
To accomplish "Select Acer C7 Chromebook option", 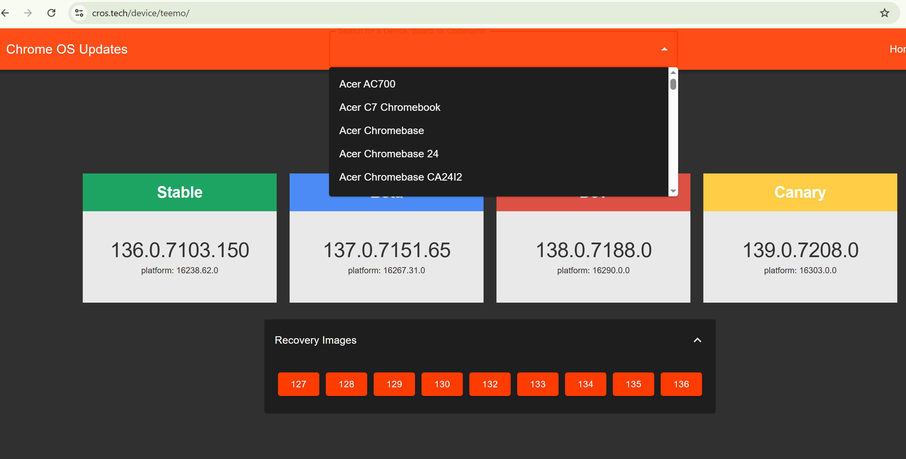I will 498,107.
